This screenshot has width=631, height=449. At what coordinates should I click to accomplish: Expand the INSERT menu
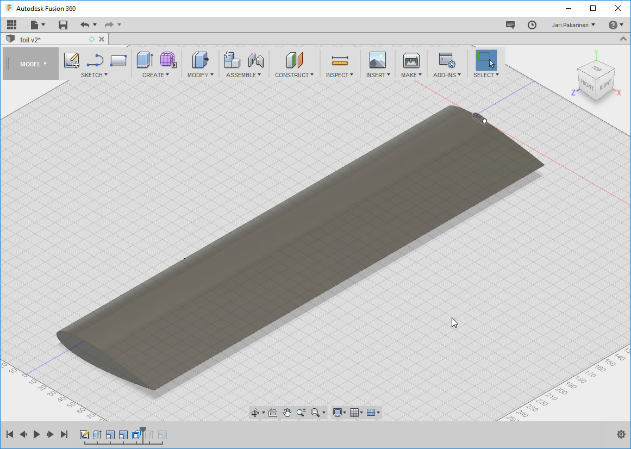pos(378,75)
